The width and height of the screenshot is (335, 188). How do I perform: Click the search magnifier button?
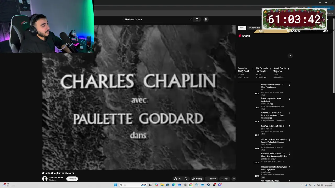[x=197, y=19]
